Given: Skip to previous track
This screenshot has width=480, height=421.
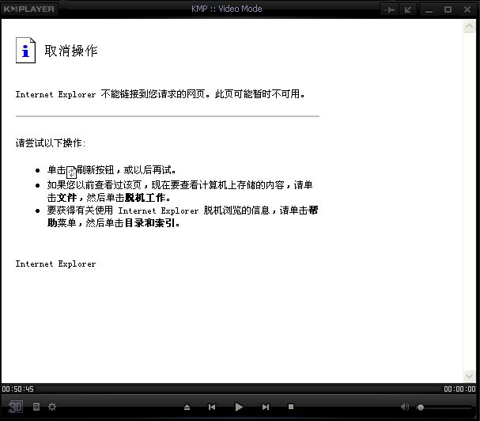Looking at the screenshot, I should point(212,407).
